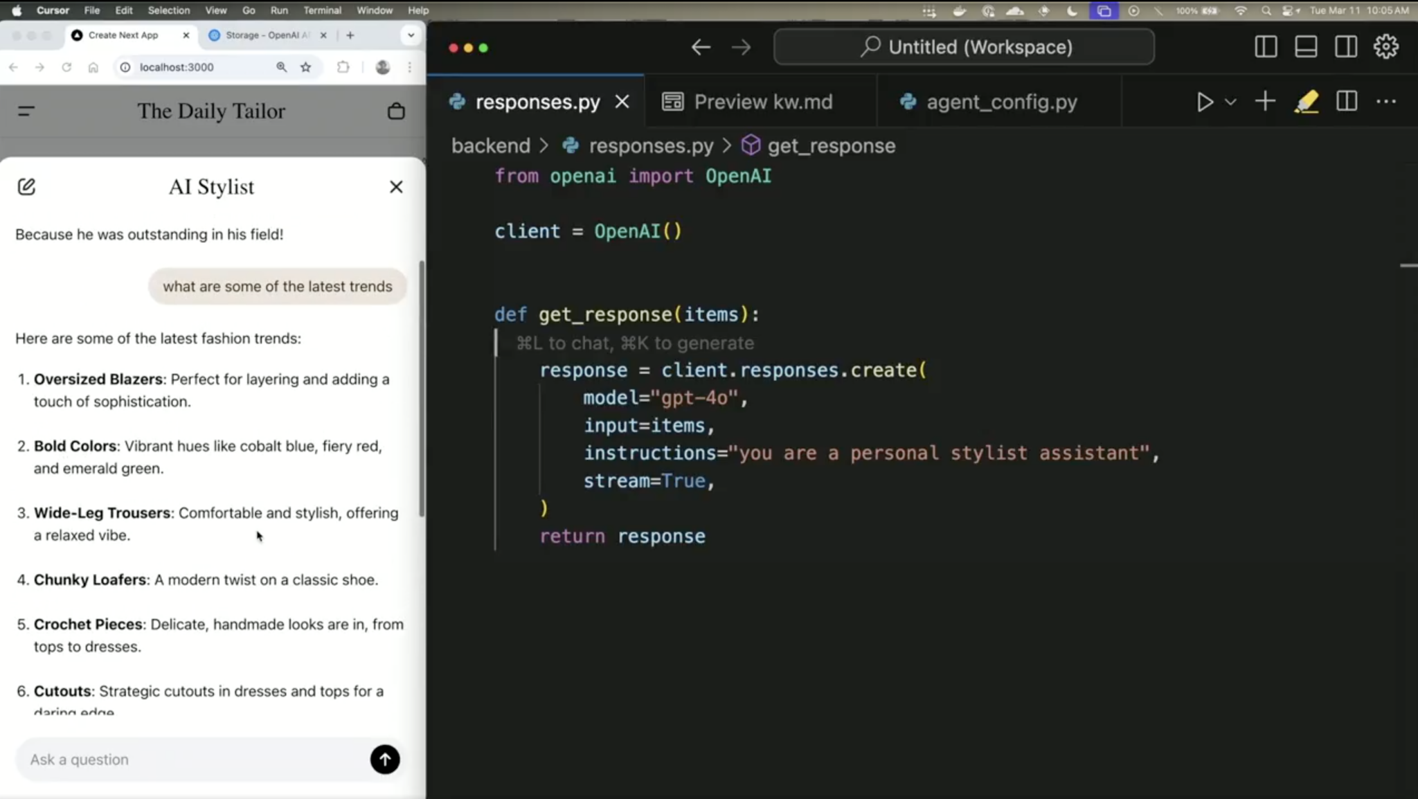
Task: Run the responses.py file with the play icon
Action: (1205, 102)
